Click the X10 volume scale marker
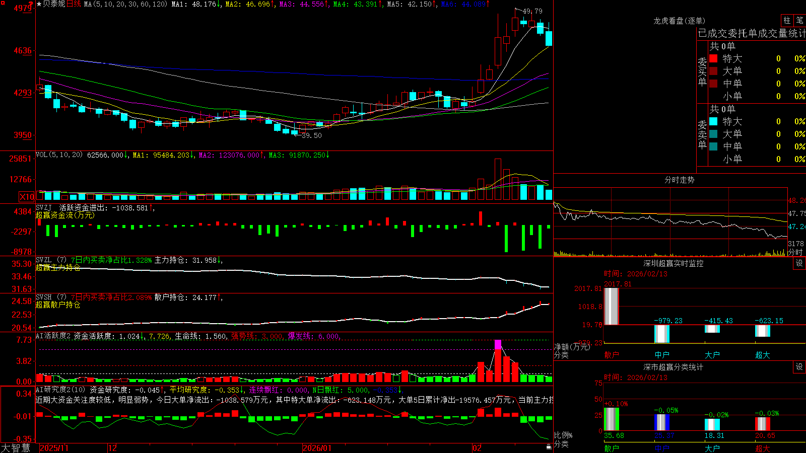 [27, 197]
